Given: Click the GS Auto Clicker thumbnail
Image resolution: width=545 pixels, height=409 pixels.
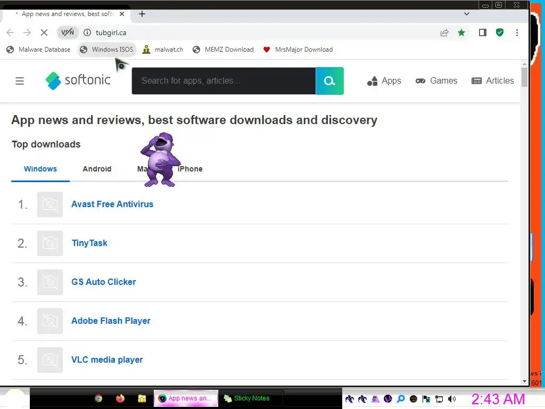Looking at the screenshot, I should point(50,282).
